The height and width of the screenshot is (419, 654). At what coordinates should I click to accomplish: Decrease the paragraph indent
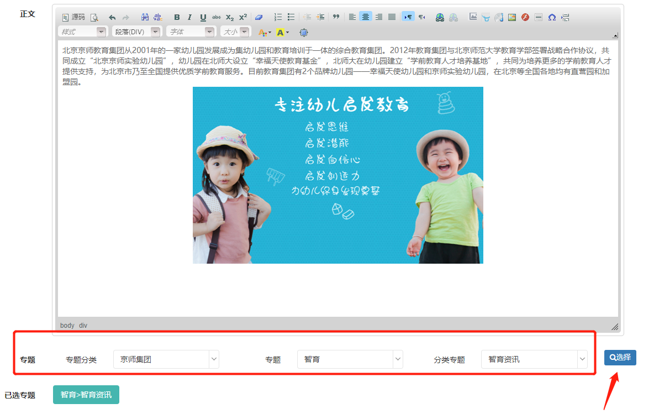pos(308,17)
